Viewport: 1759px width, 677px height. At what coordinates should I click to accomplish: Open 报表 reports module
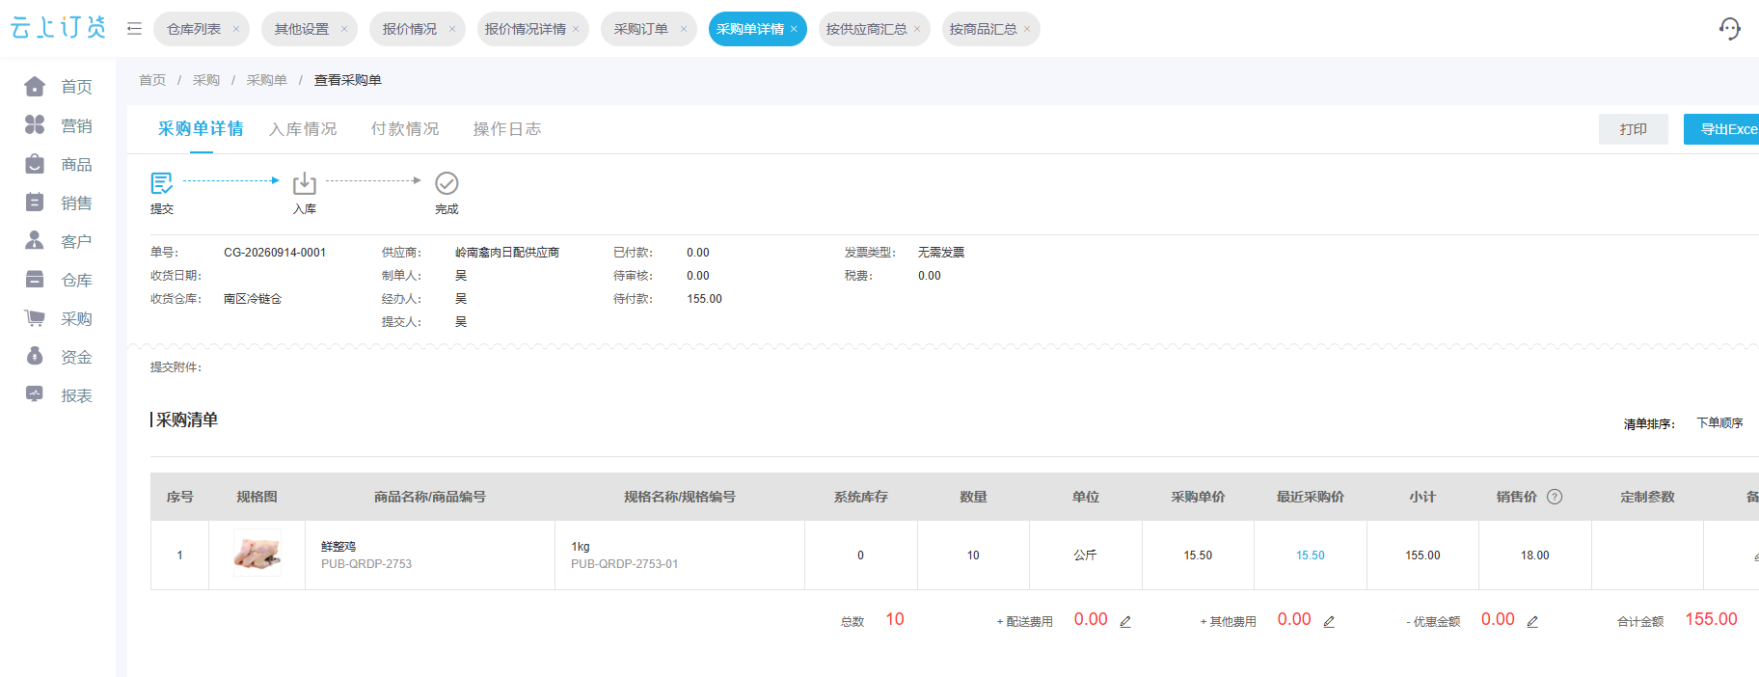(58, 395)
